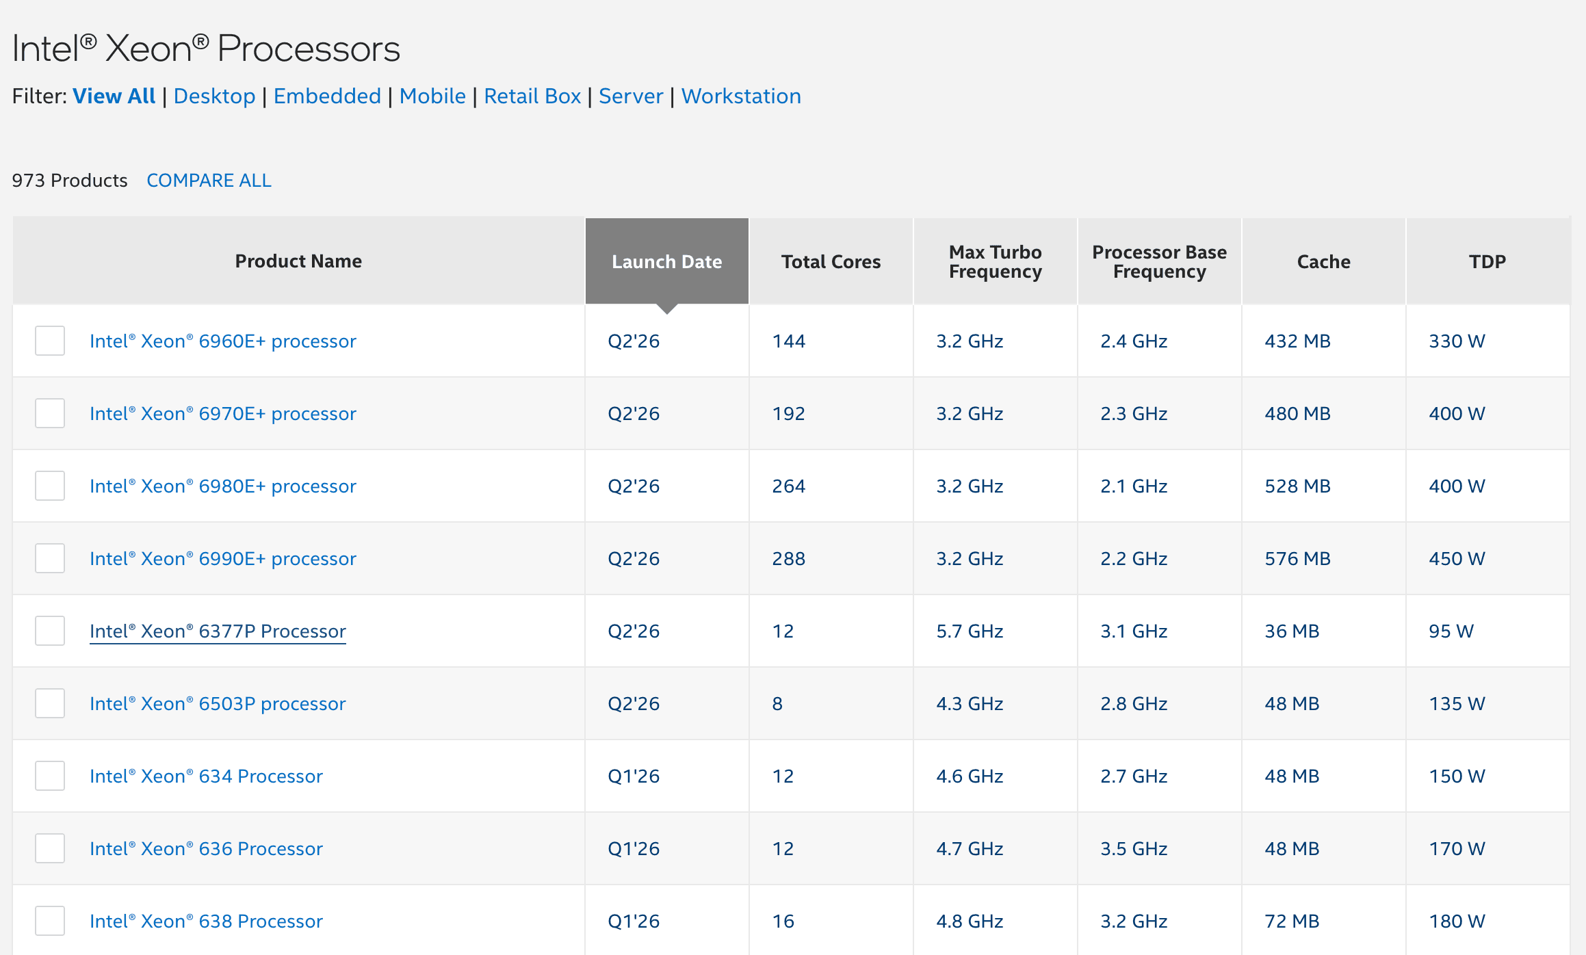Filter products by Embedded
Image resolution: width=1586 pixels, height=955 pixels.
327,96
